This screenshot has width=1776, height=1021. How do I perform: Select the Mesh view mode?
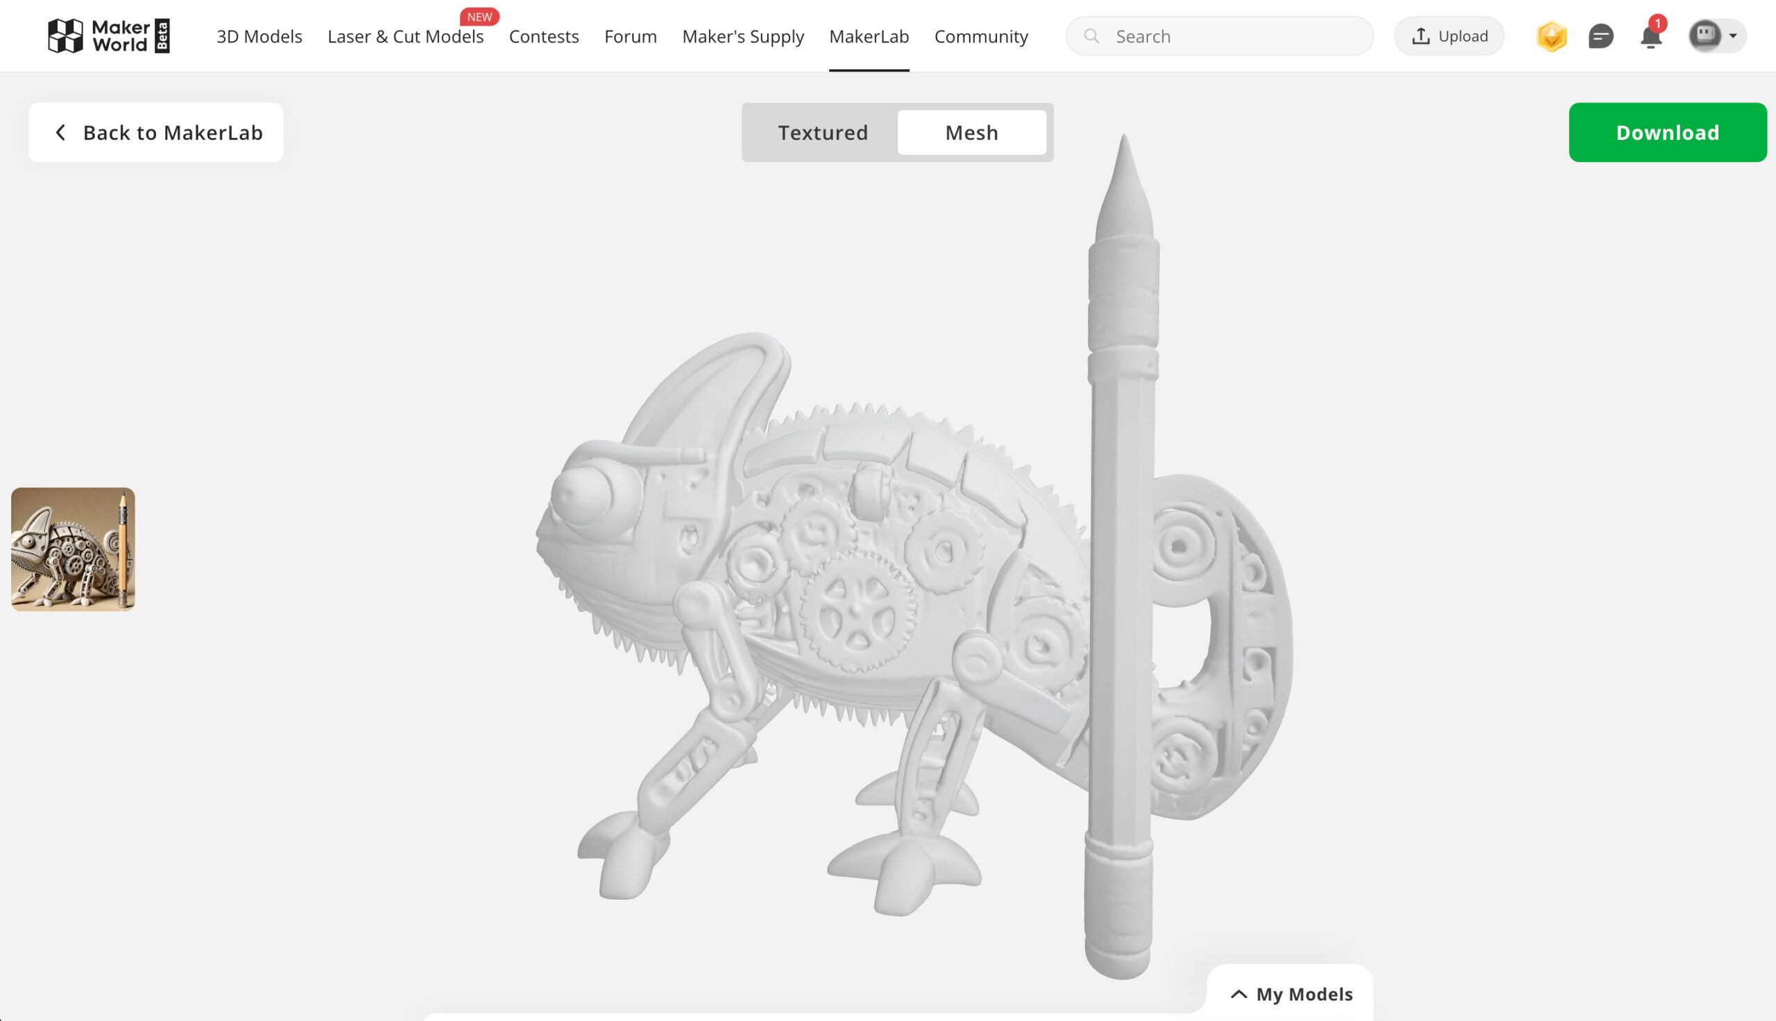pyautogui.click(x=971, y=132)
